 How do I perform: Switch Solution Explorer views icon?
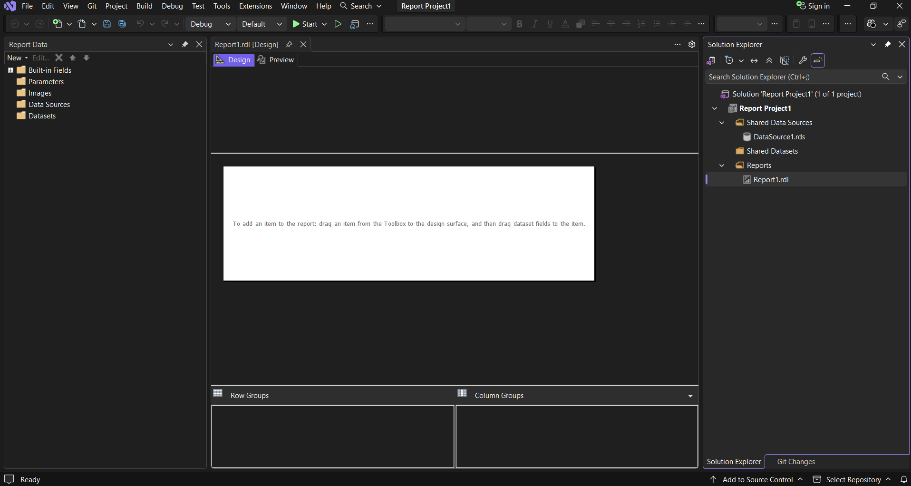711,60
